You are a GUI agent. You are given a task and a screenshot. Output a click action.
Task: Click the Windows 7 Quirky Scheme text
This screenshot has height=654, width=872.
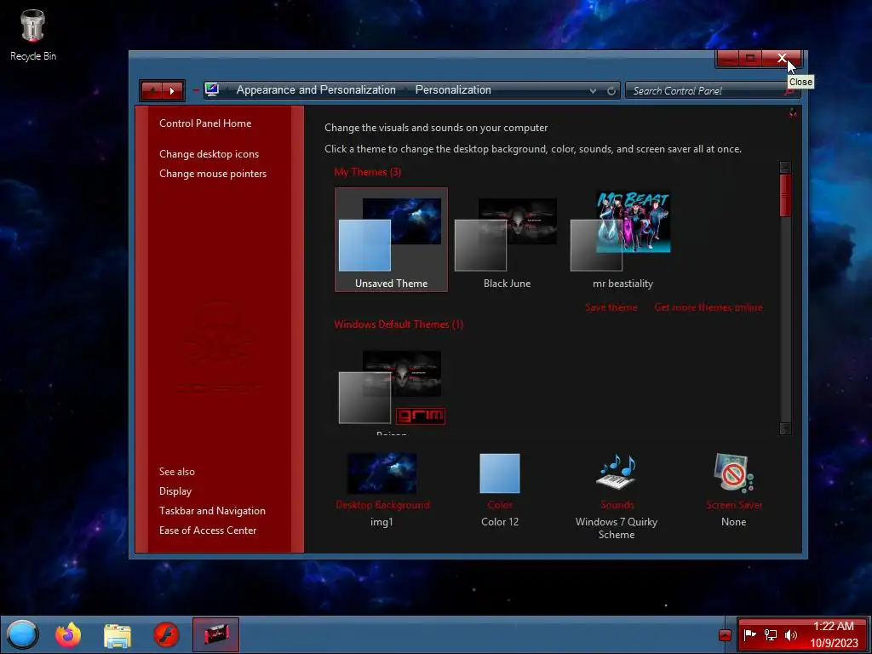(x=617, y=528)
